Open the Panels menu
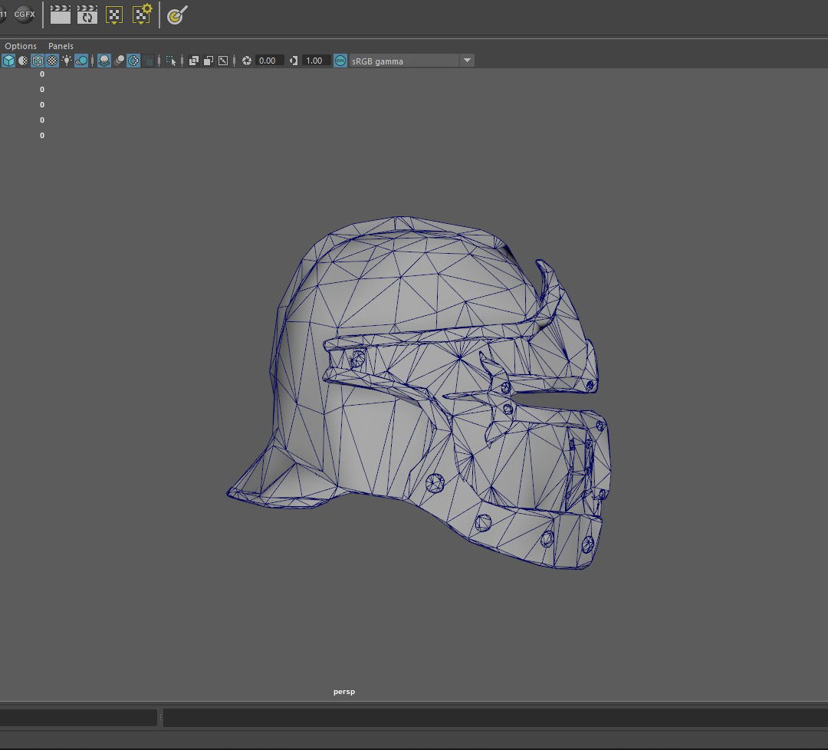This screenshot has width=828, height=750. tap(61, 46)
